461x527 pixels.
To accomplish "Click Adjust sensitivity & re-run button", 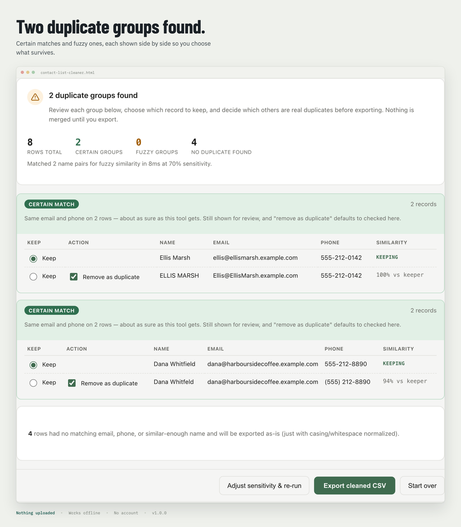I will pyautogui.click(x=264, y=486).
